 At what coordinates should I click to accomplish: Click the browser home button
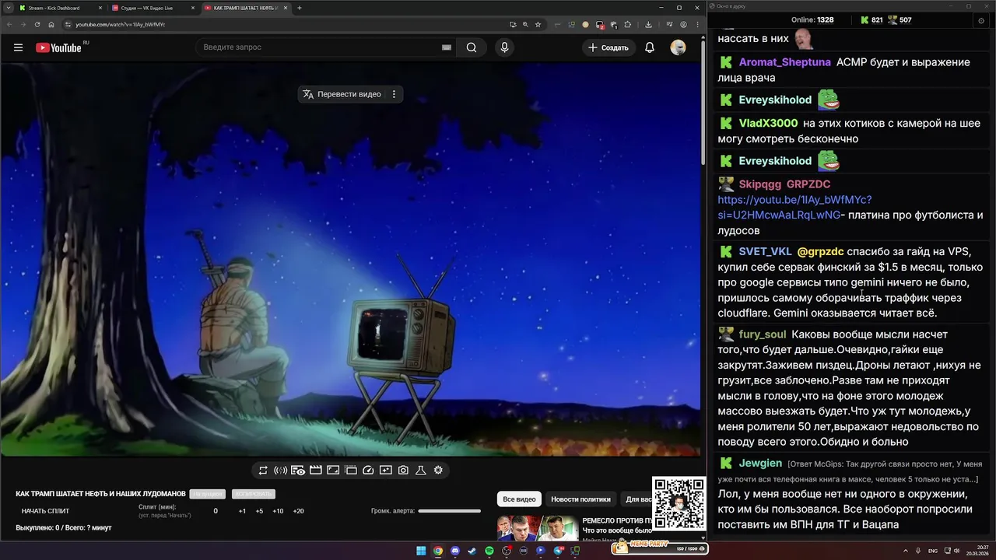(51, 24)
